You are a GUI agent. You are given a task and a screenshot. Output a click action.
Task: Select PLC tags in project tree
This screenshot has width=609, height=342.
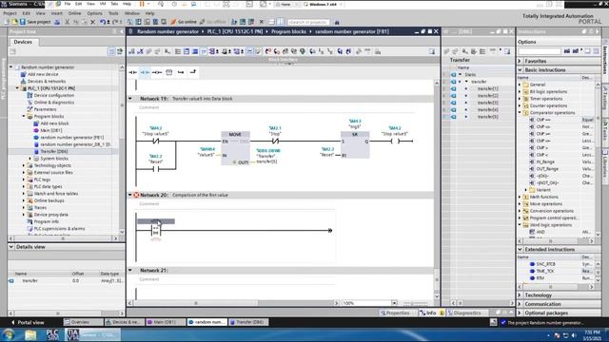[42, 180]
